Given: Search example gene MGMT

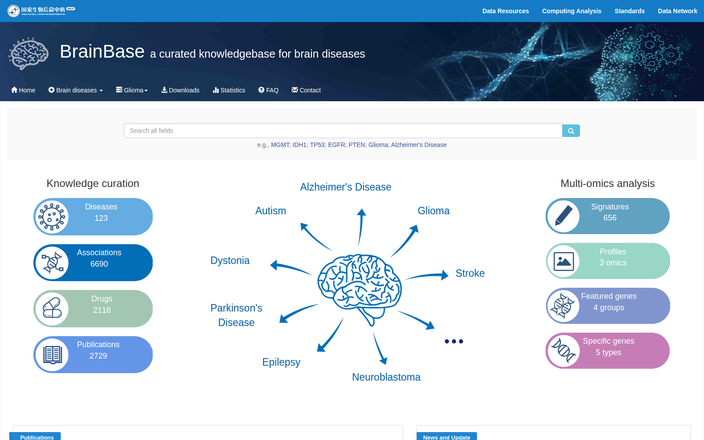Looking at the screenshot, I should coord(280,145).
